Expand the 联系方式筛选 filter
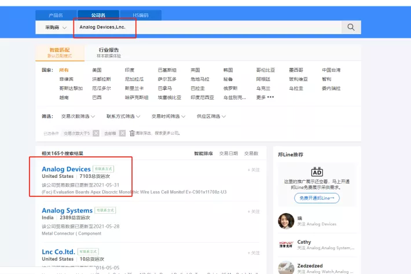Screen dimensions: 411x274 point(123,116)
